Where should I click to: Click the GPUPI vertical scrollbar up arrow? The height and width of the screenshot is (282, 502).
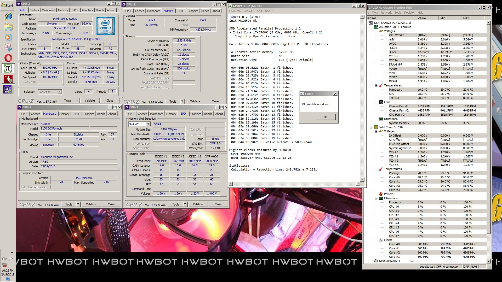click(362, 17)
